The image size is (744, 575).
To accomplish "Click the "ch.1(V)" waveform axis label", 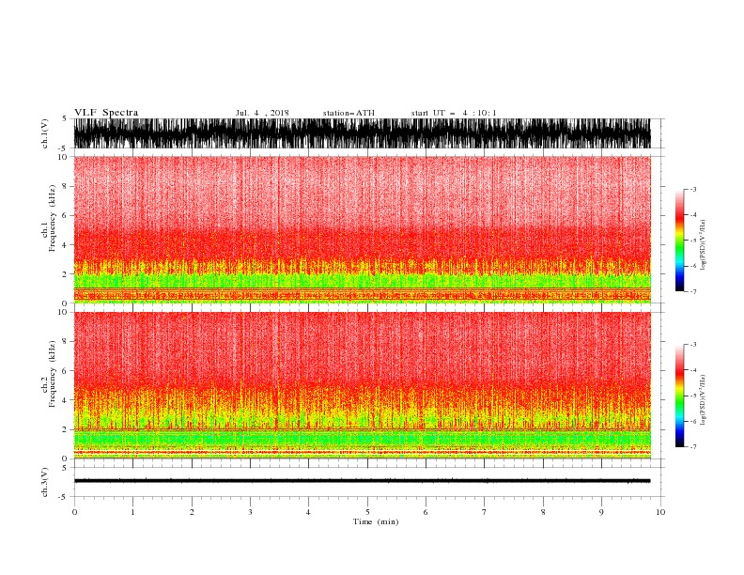I will pos(45,133).
